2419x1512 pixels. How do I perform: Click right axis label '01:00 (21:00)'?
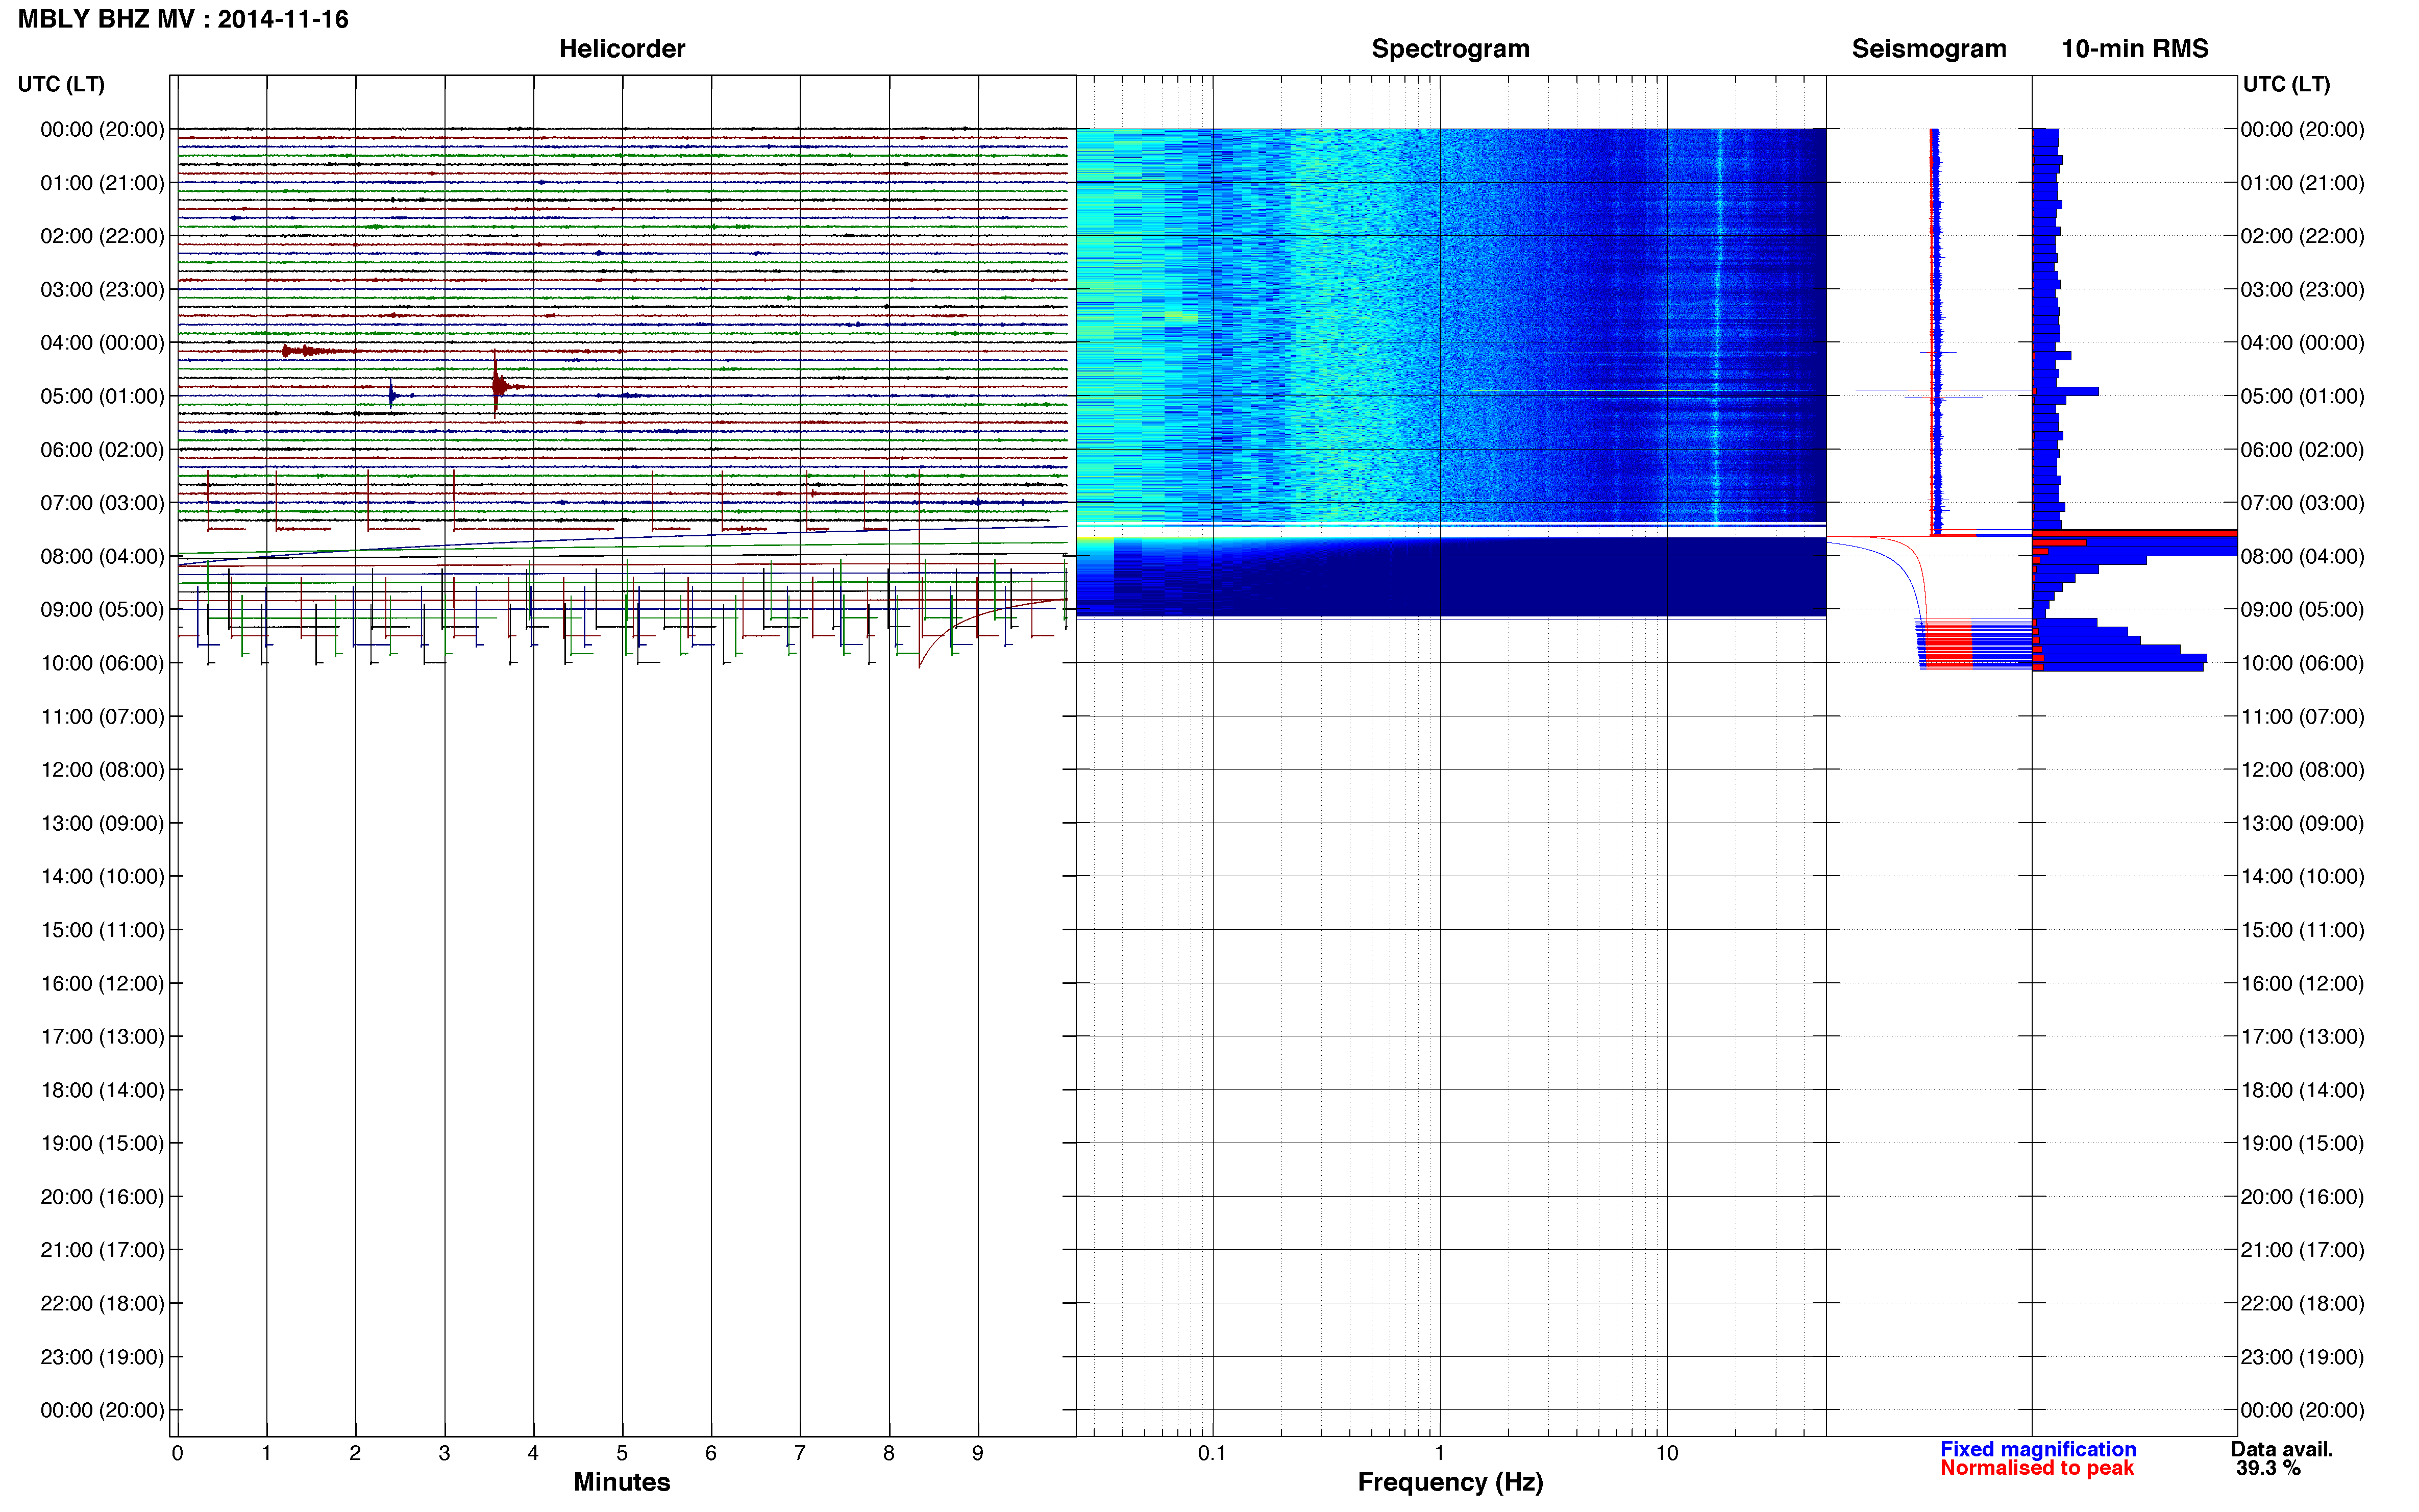coord(2302,183)
